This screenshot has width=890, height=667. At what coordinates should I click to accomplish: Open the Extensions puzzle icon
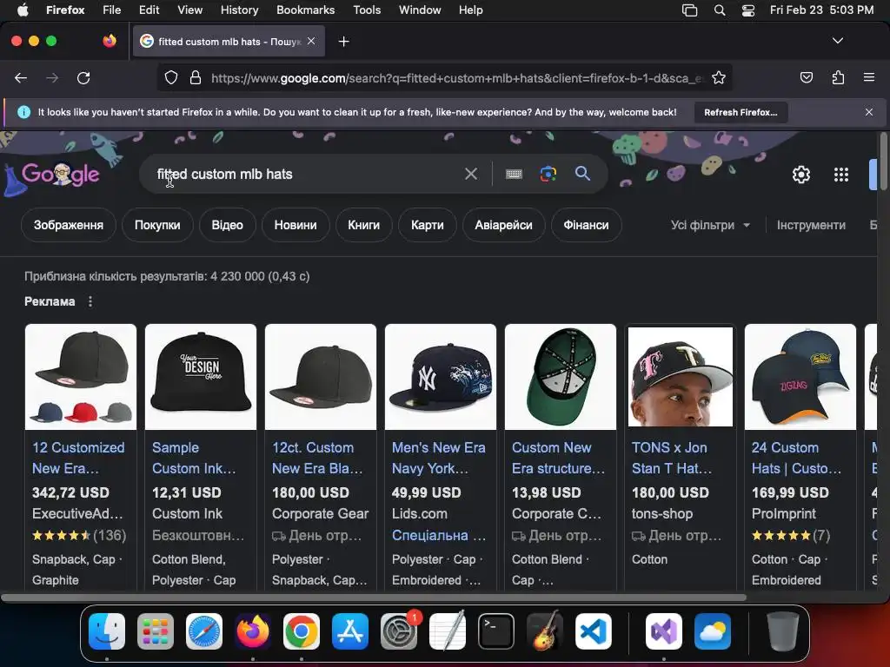(838, 77)
